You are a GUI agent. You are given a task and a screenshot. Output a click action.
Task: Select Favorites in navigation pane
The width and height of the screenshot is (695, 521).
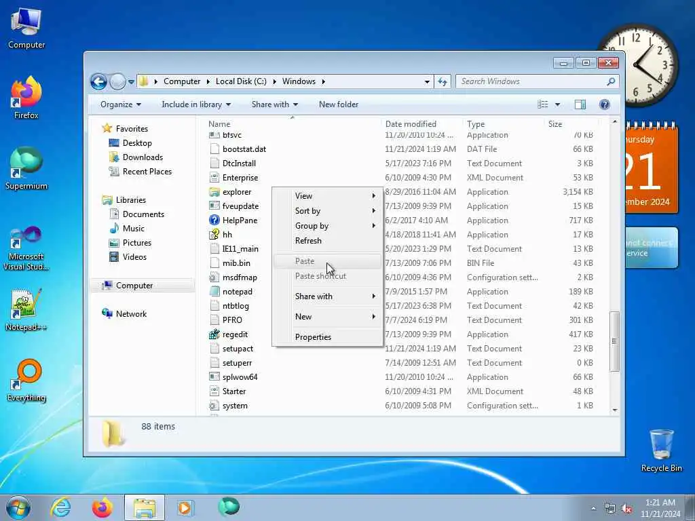tap(132, 128)
